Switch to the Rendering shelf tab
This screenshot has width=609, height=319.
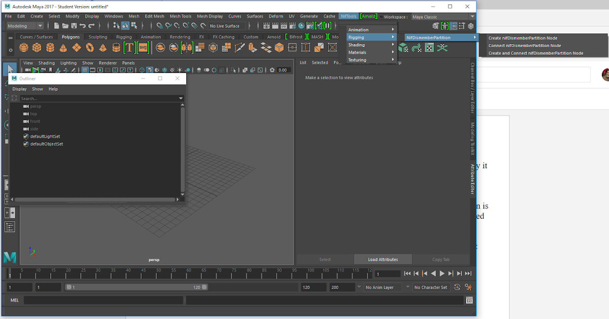(x=180, y=37)
